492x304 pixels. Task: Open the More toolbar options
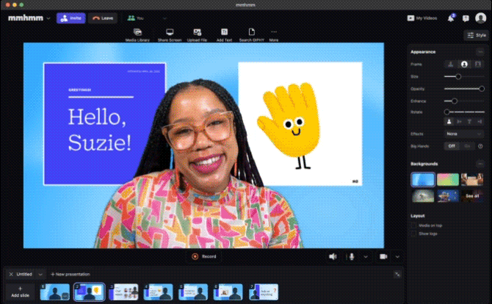tap(274, 35)
